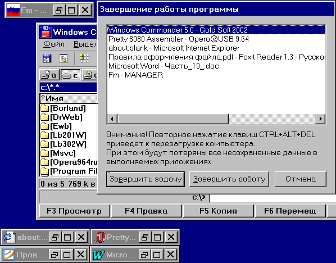This screenshot has width=336, height=263.
Task: Click the reread source toolbar icon
Action: 47,58
